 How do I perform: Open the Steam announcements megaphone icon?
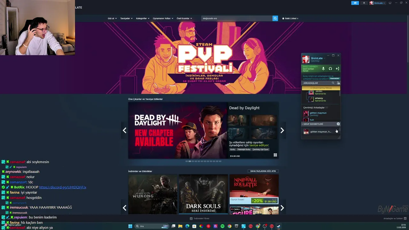coord(355,3)
